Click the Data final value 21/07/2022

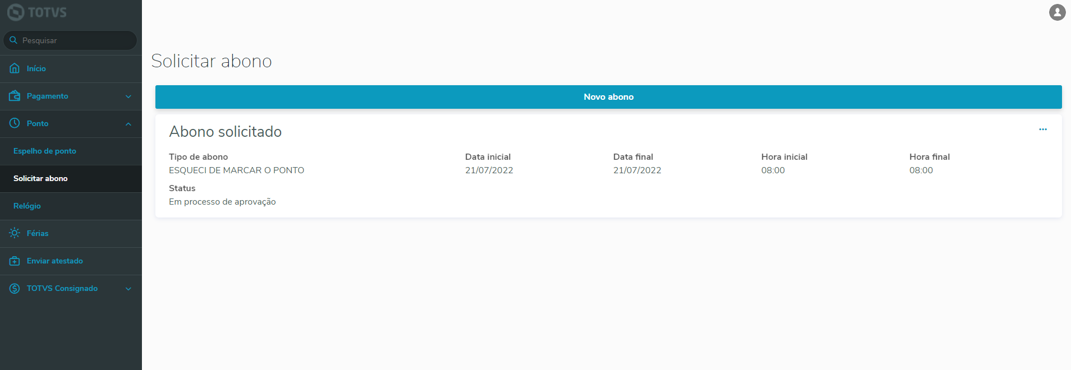point(637,170)
